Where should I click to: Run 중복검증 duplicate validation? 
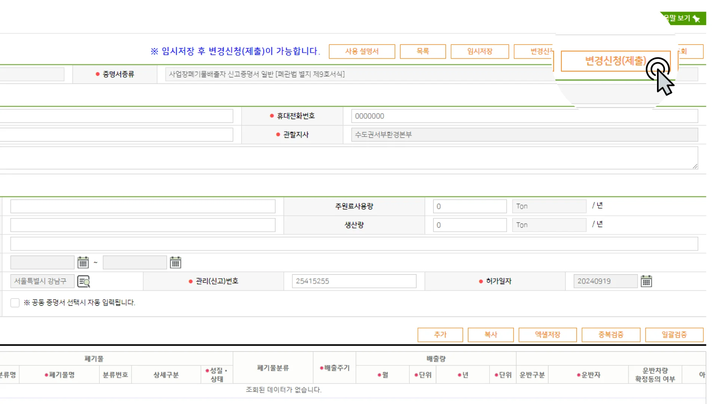point(610,335)
